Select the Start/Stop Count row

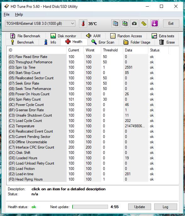[x=88, y=73]
